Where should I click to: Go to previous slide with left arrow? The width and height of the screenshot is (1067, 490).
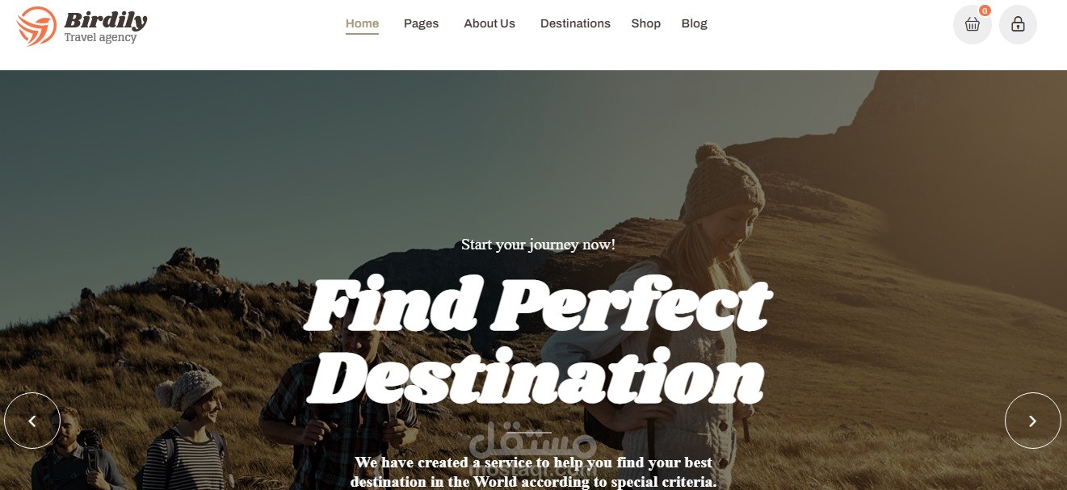[x=32, y=421]
